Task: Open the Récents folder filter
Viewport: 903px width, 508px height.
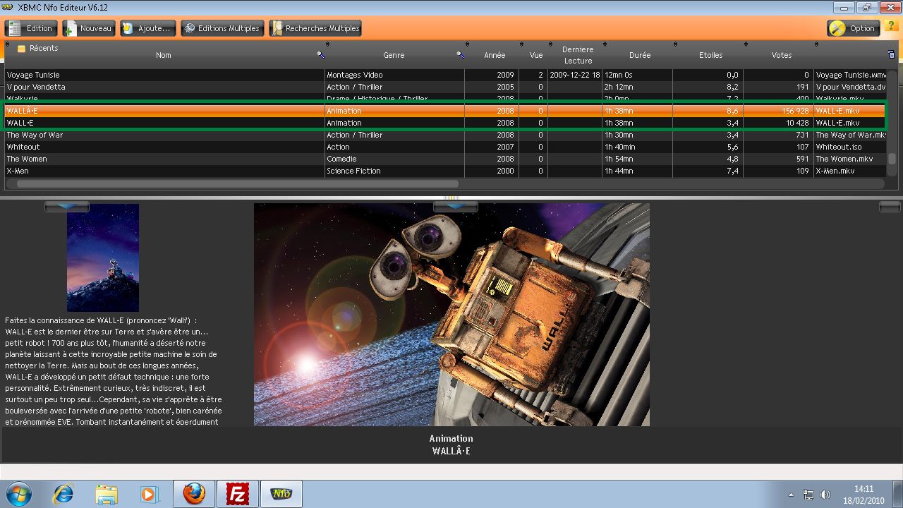Action: [x=38, y=48]
